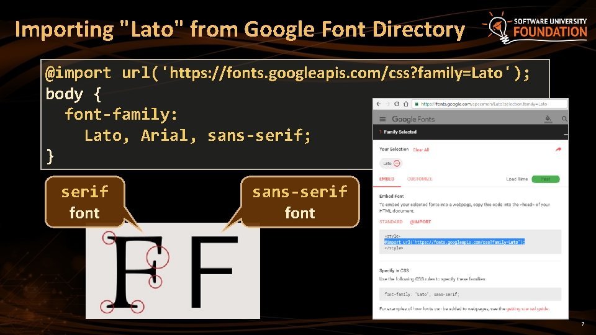Viewport: 596px width, 335px height.
Task: Click the green padlock in address bar
Action: click(417, 104)
